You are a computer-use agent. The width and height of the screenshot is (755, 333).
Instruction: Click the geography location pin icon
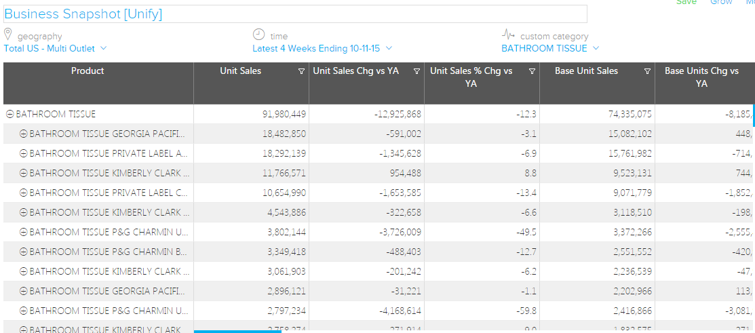click(8, 35)
